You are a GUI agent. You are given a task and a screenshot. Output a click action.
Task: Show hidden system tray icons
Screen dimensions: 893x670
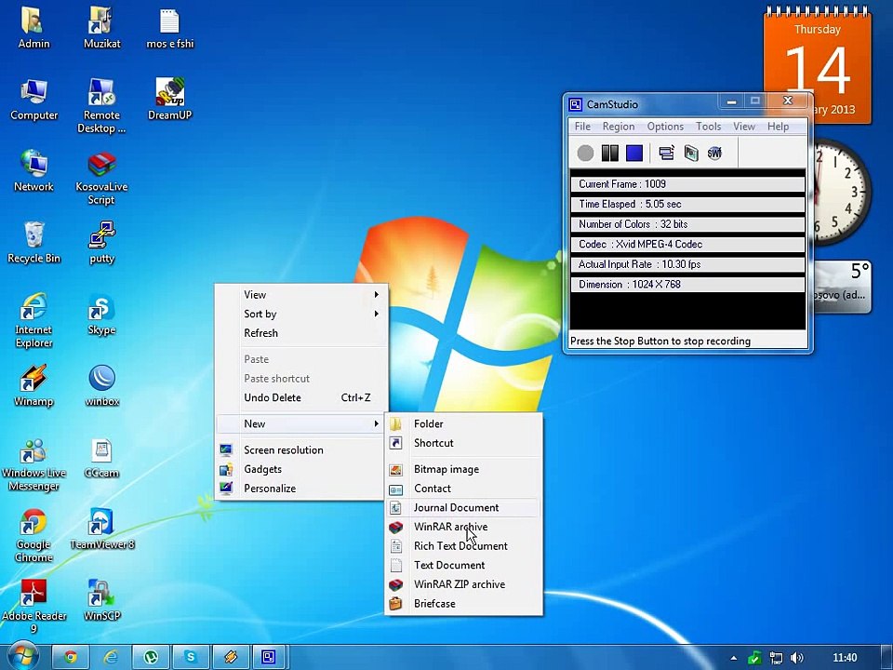tap(734, 658)
